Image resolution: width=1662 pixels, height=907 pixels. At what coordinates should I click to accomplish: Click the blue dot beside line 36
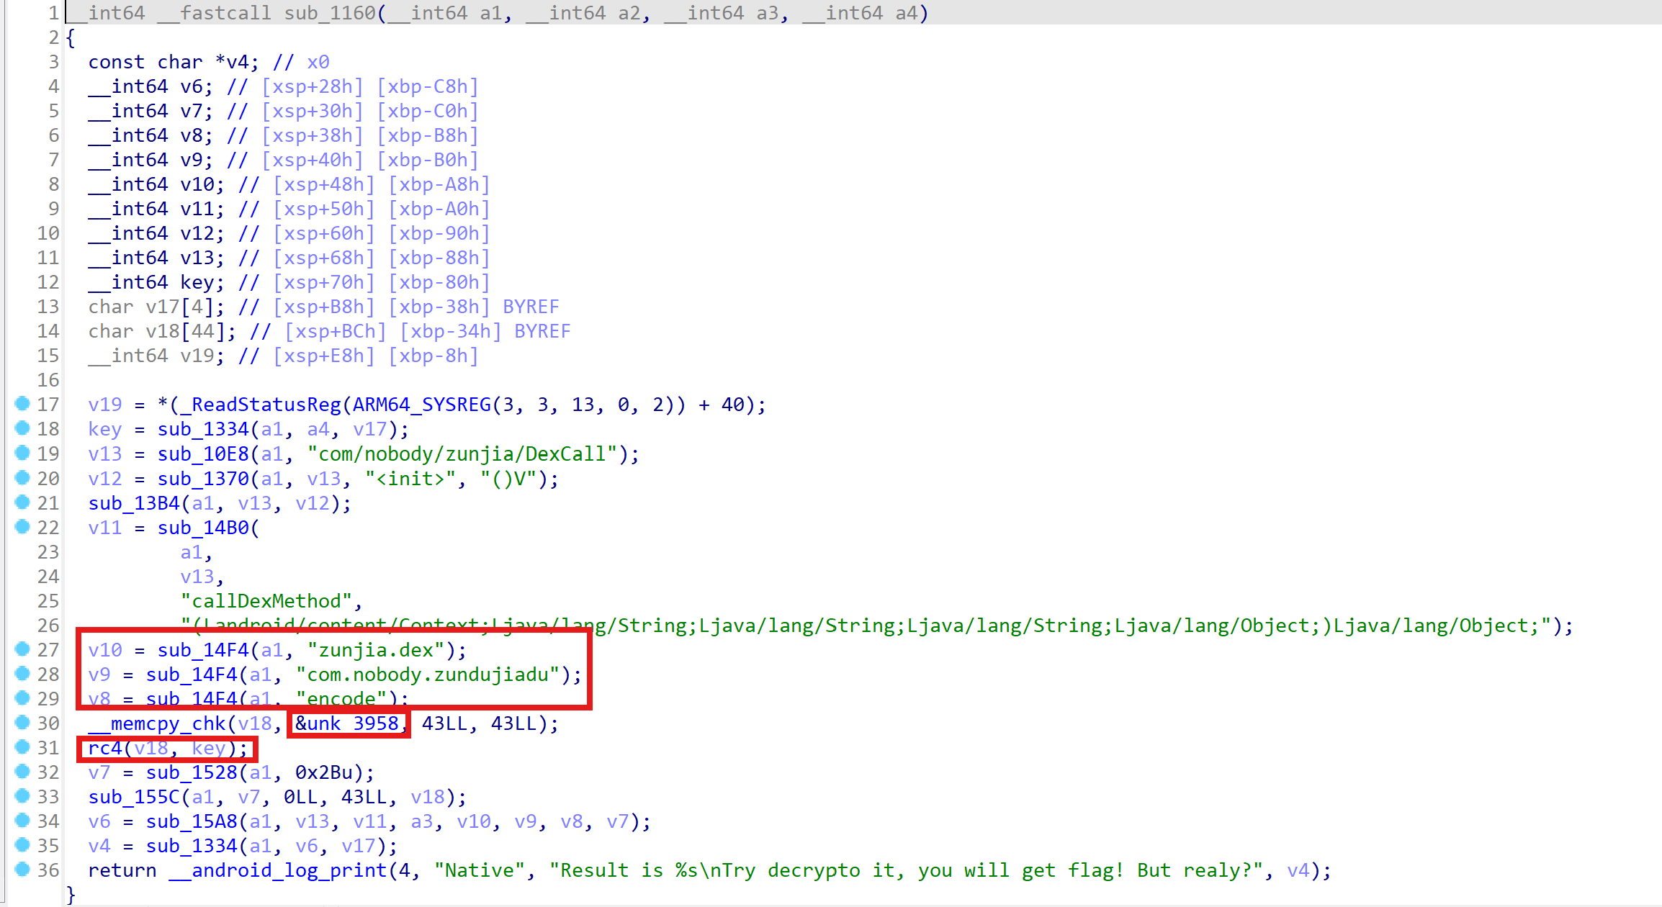pyautogui.click(x=22, y=869)
